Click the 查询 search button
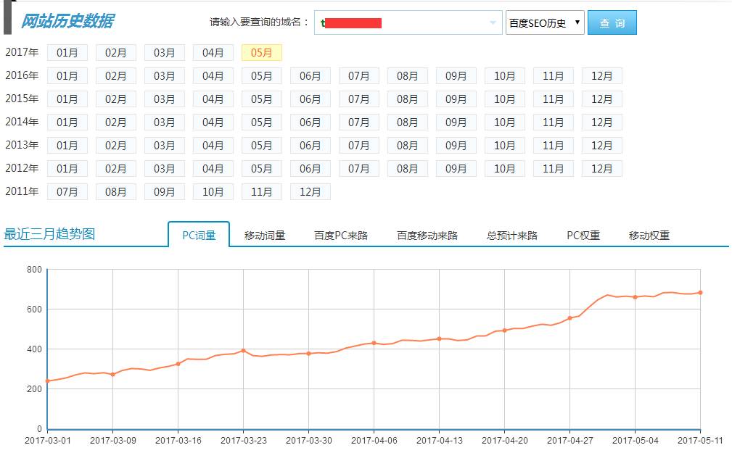The width and height of the screenshot is (732, 453). pos(612,23)
